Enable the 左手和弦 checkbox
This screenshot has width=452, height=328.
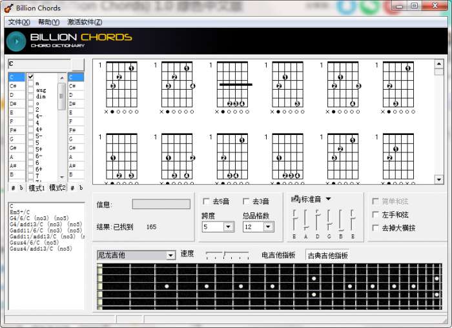(x=375, y=215)
